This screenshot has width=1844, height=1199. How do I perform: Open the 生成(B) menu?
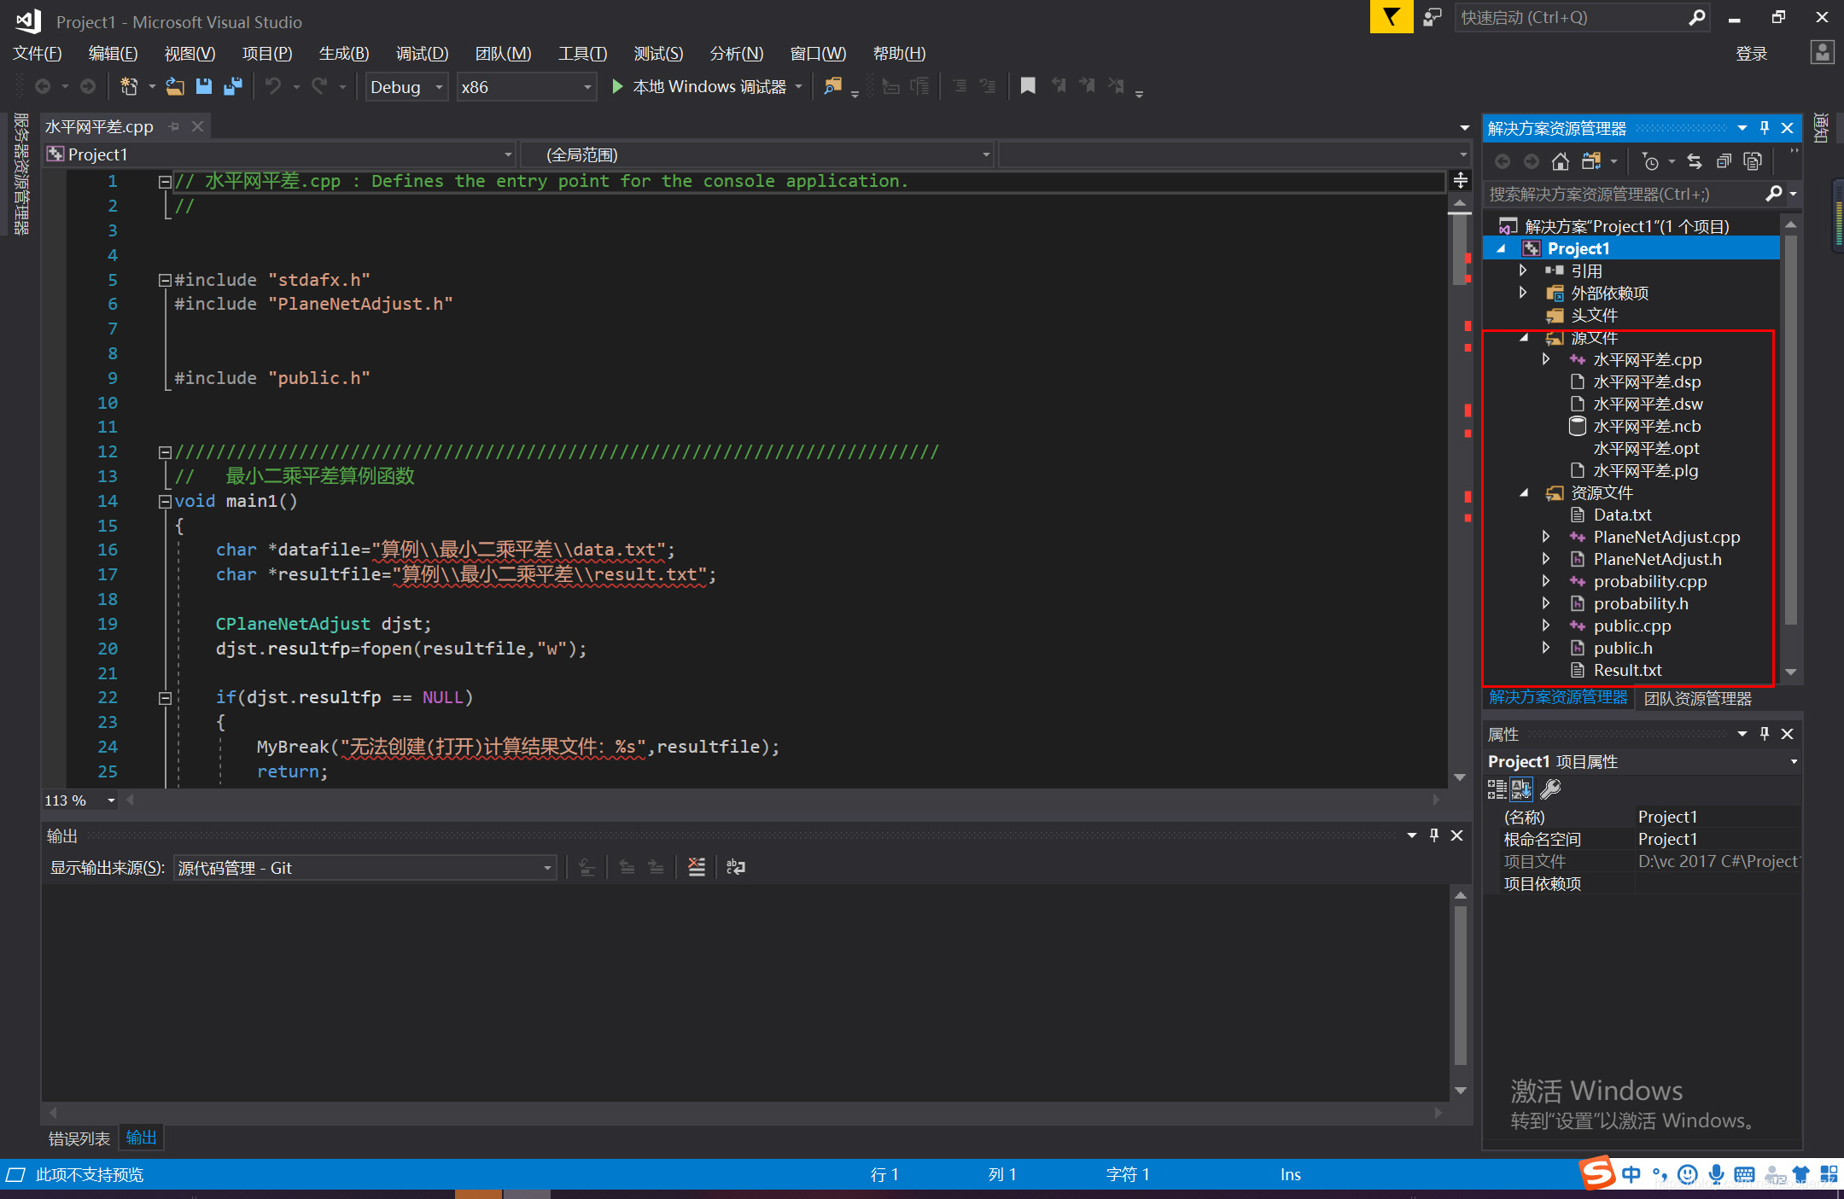pos(343,54)
